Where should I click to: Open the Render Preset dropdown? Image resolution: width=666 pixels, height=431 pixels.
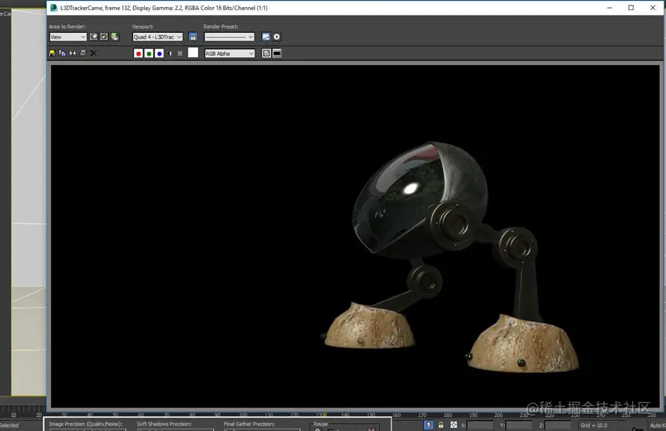[230, 37]
